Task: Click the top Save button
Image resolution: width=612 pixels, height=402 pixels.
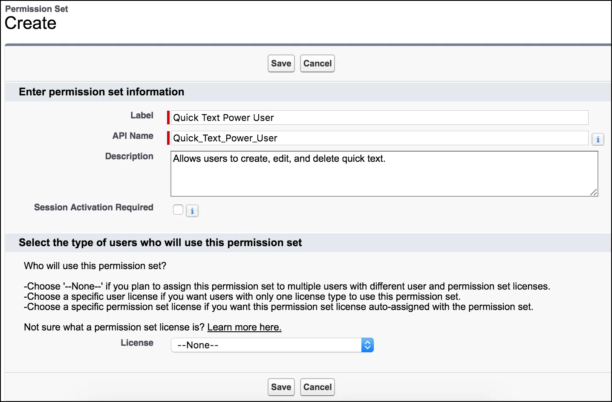Action: click(281, 63)
